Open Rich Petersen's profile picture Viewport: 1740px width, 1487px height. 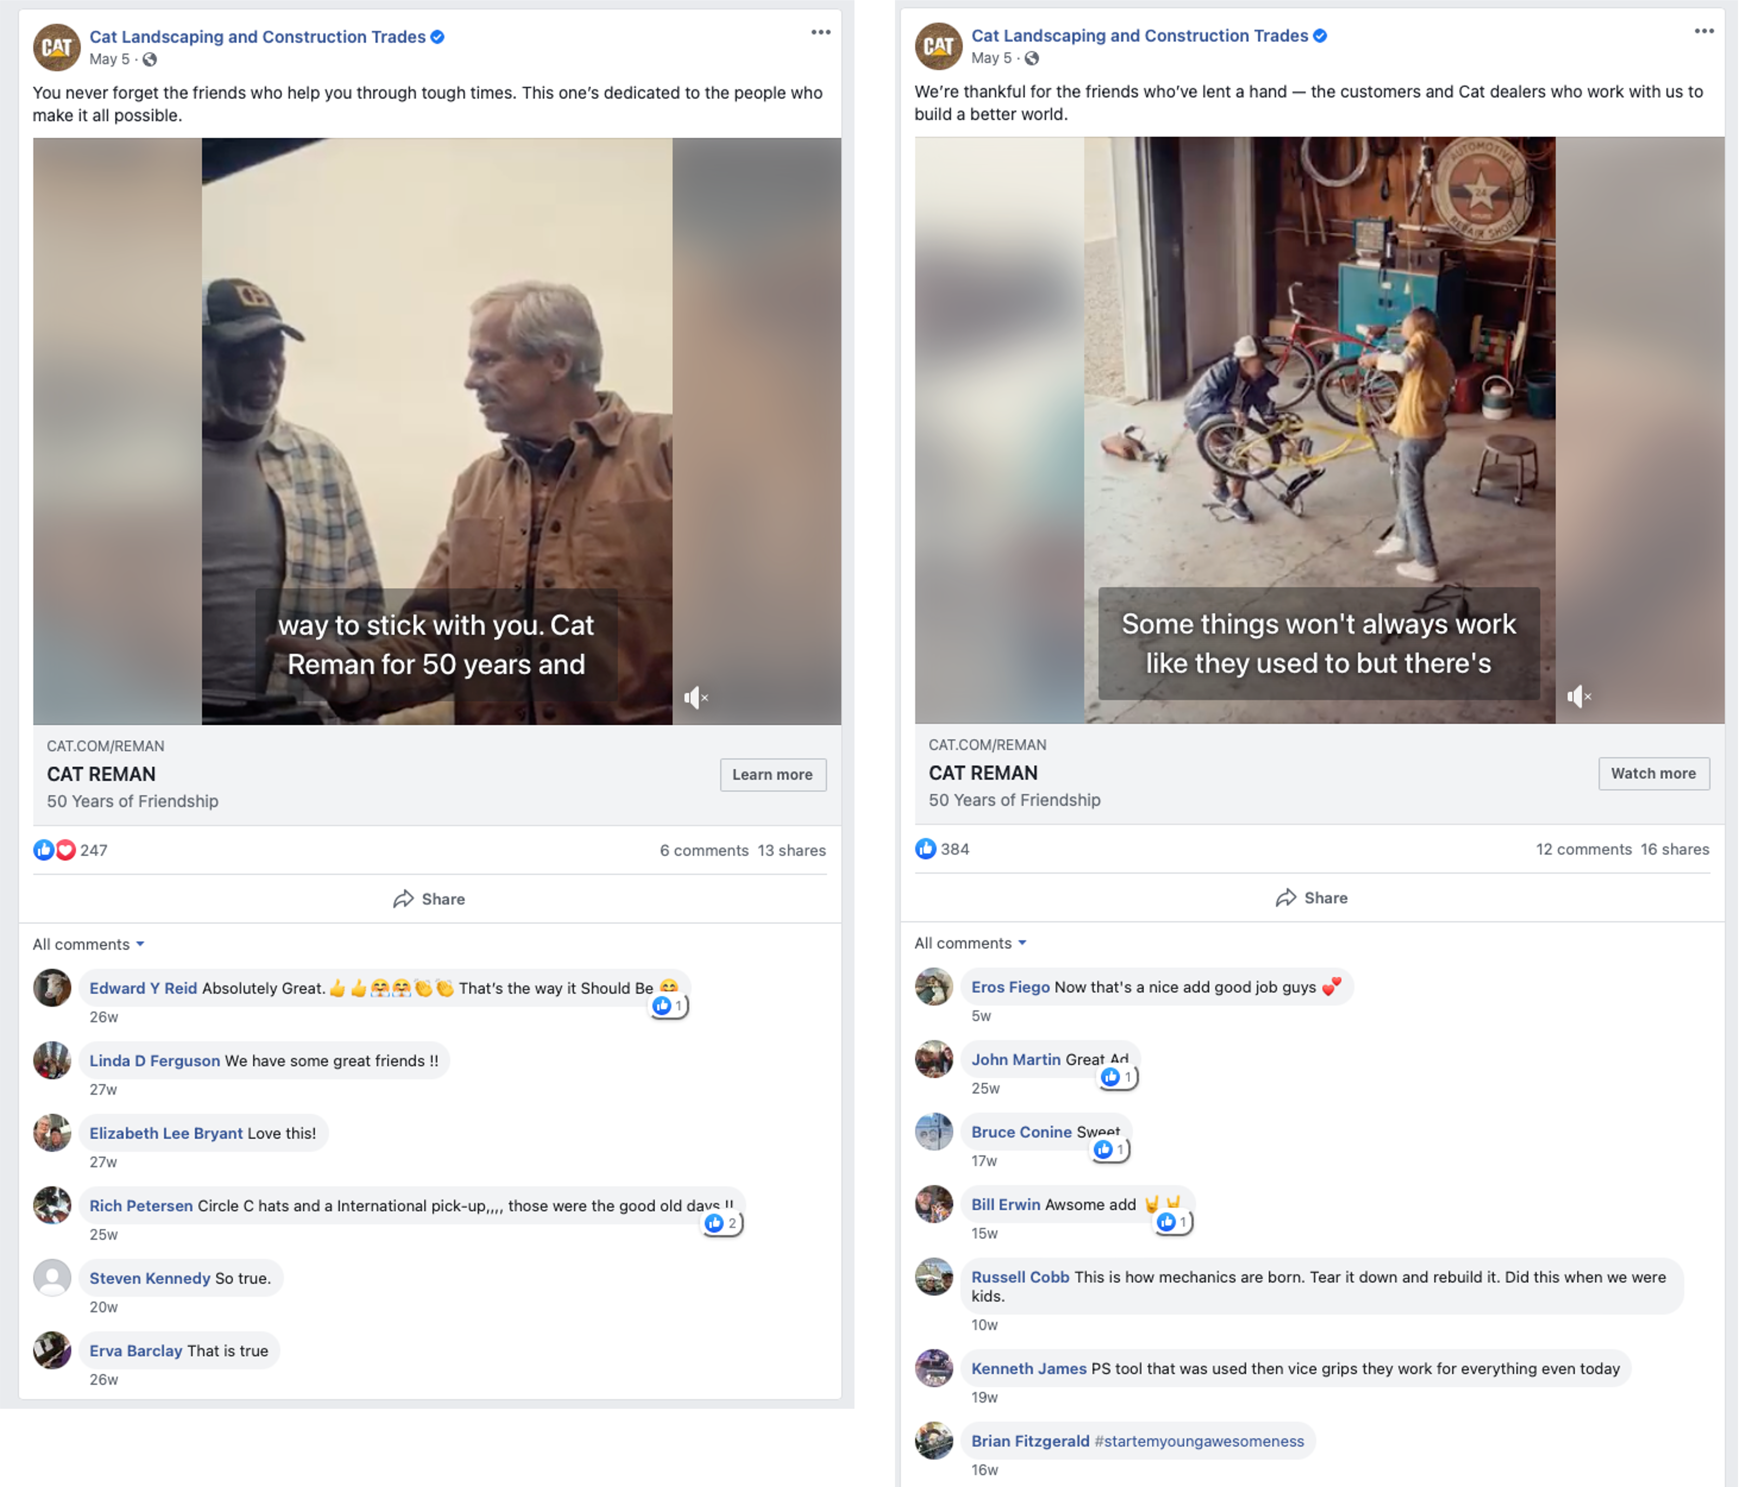pyautogui.click(x=52, y=1206)
